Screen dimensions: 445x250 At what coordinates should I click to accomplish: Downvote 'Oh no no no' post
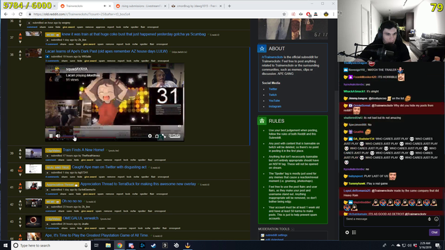20,208
